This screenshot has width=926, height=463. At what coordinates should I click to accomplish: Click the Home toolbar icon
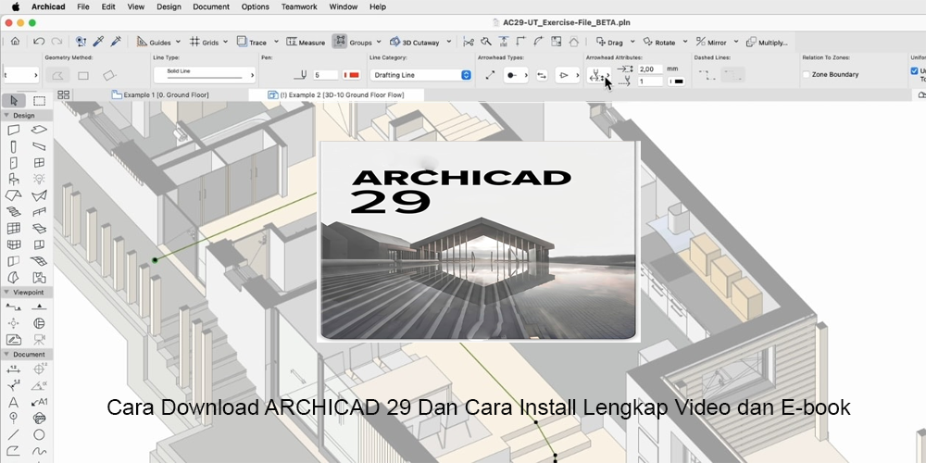(16, 42)
